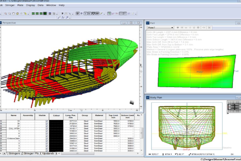Screen dimensions: 241x161
Task: Open the Display menu
Action: coord(30,5)
